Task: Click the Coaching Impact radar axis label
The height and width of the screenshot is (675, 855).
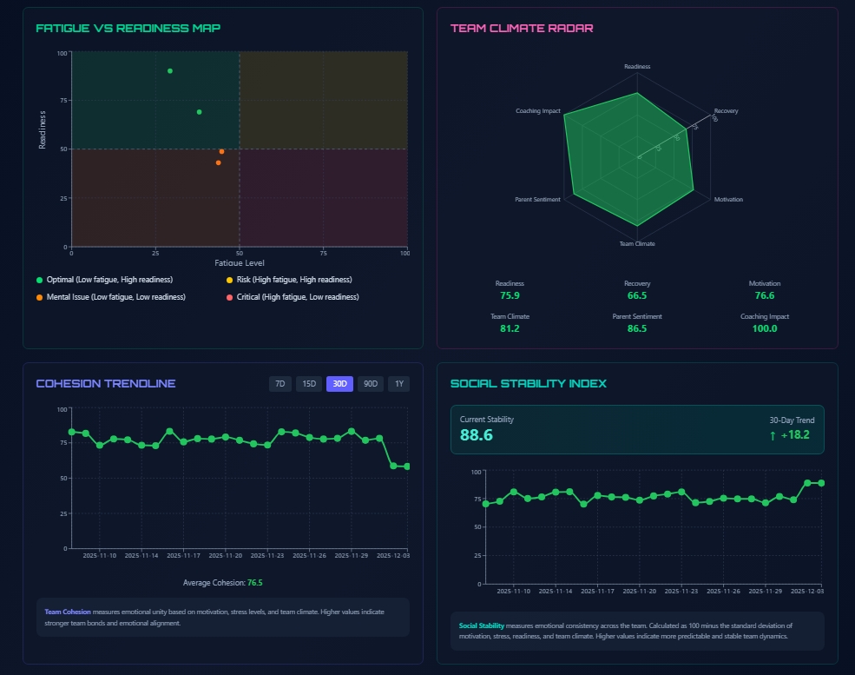Action: [538, 111]
